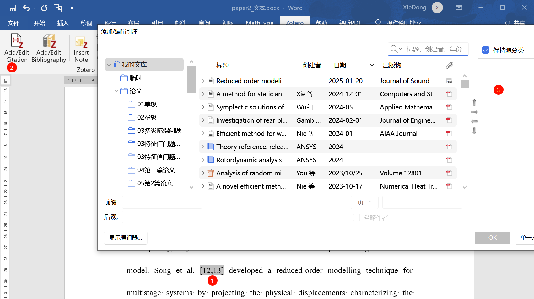Toggle the 省略作者 checkbox
The width and height of the screenshot is (534, 299).
[x=356, y=217]
